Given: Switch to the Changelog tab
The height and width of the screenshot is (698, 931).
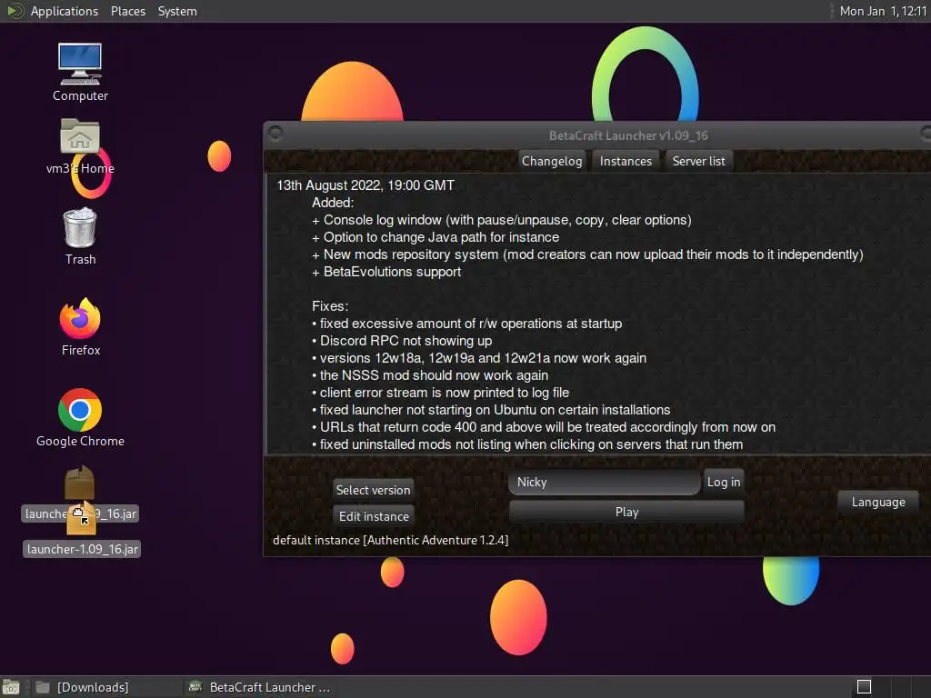Looking at the screenshot, I should tap(552, 161).
